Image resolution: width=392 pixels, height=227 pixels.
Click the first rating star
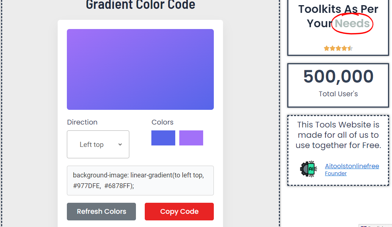pos(327,48)
